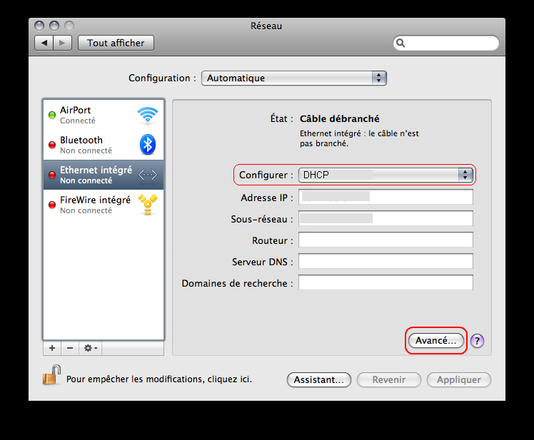
Task: Go forward with the right arrow toolbar button
Action: pos(62,43)
